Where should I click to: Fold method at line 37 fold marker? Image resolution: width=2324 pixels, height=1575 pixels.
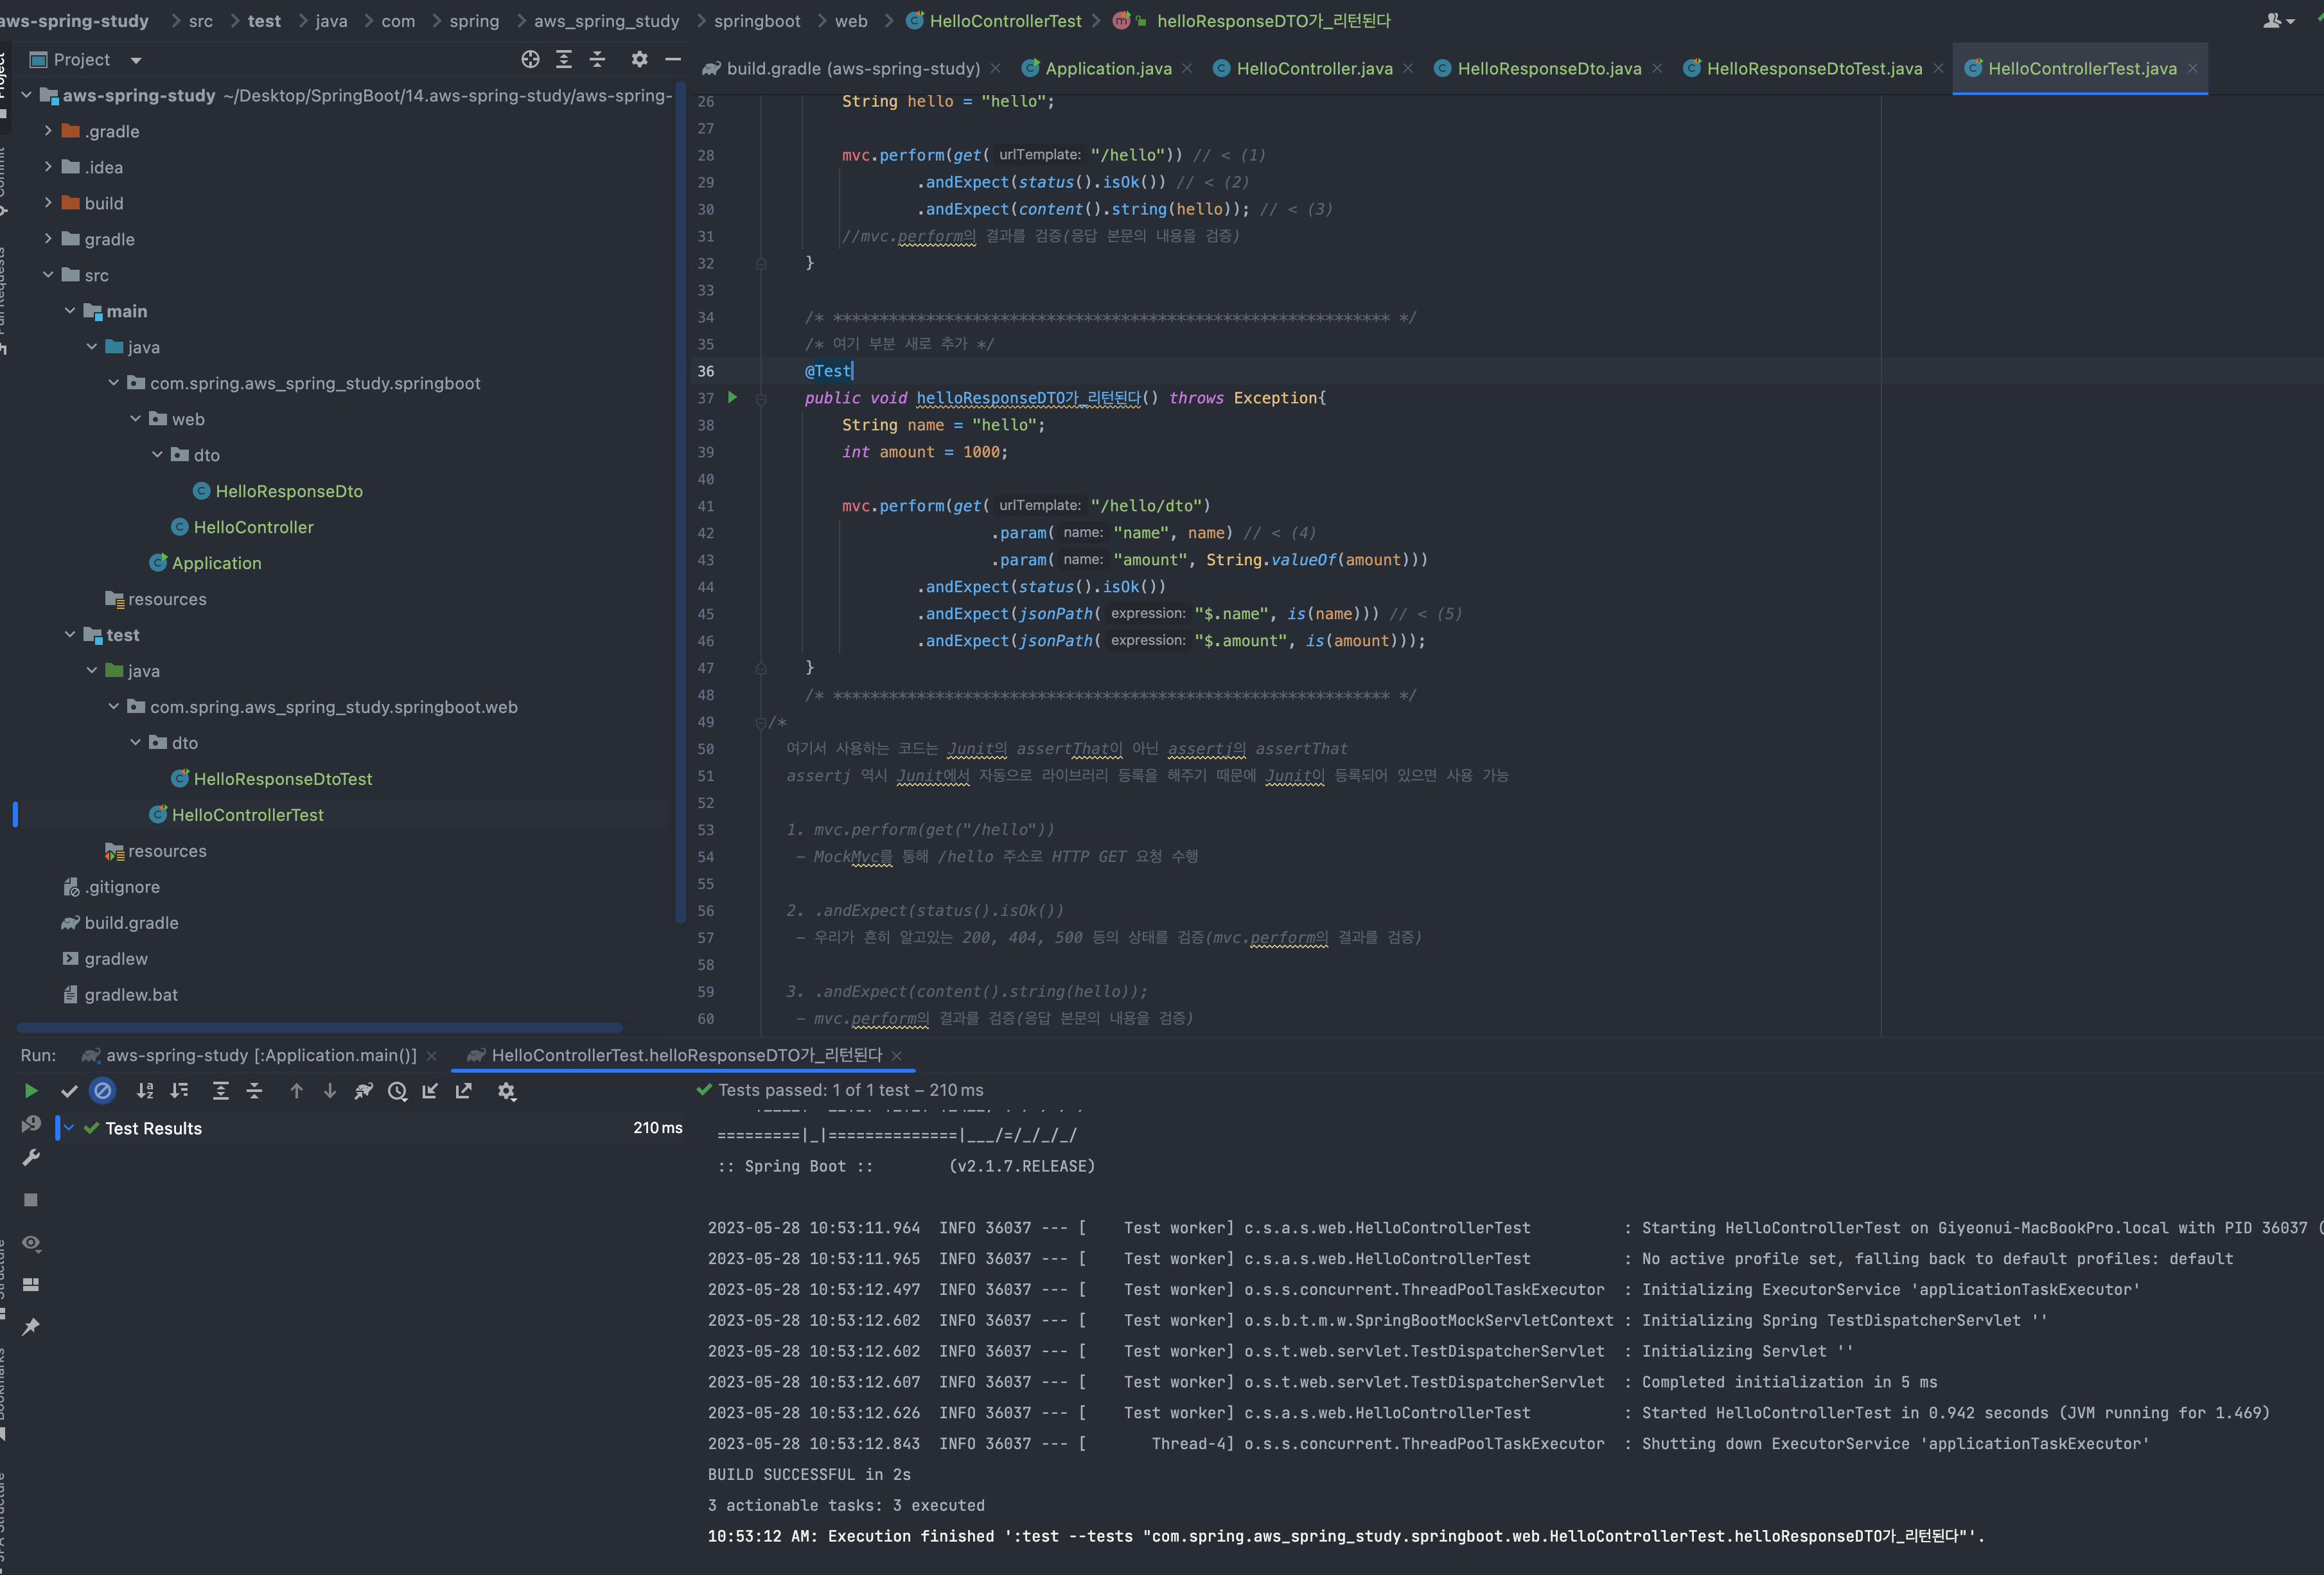tap(761, 398)
